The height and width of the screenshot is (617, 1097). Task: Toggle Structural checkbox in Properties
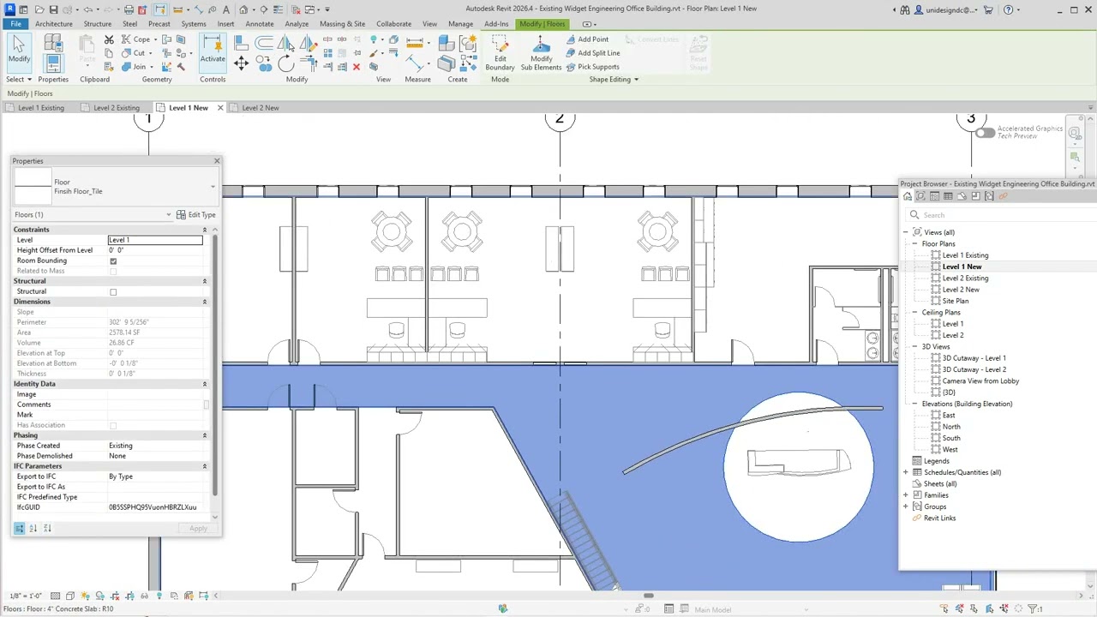pos(113,291)
